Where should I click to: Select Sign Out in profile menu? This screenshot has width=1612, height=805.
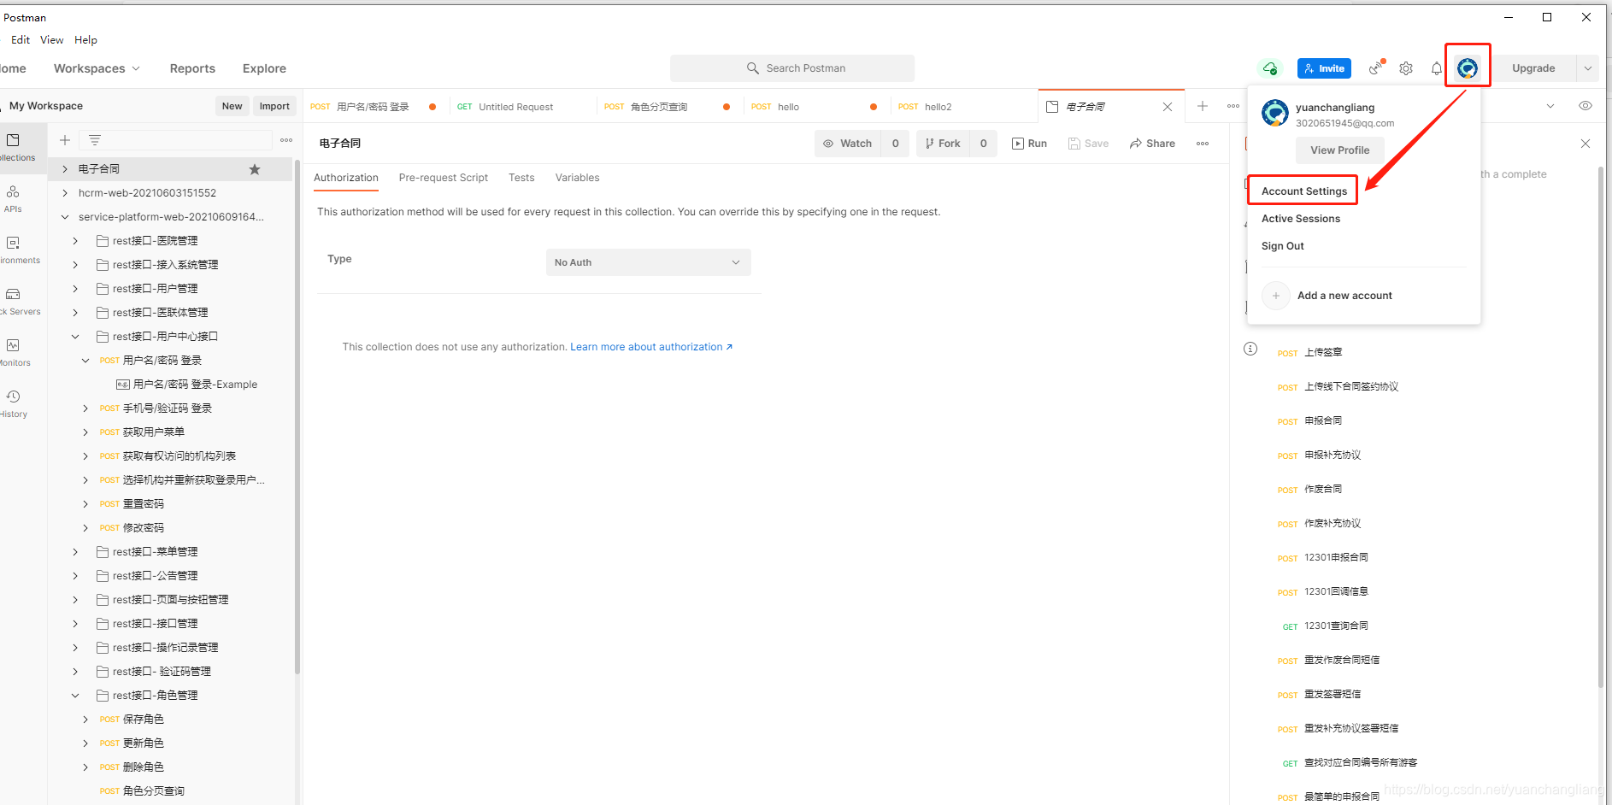click(1283, 246)
